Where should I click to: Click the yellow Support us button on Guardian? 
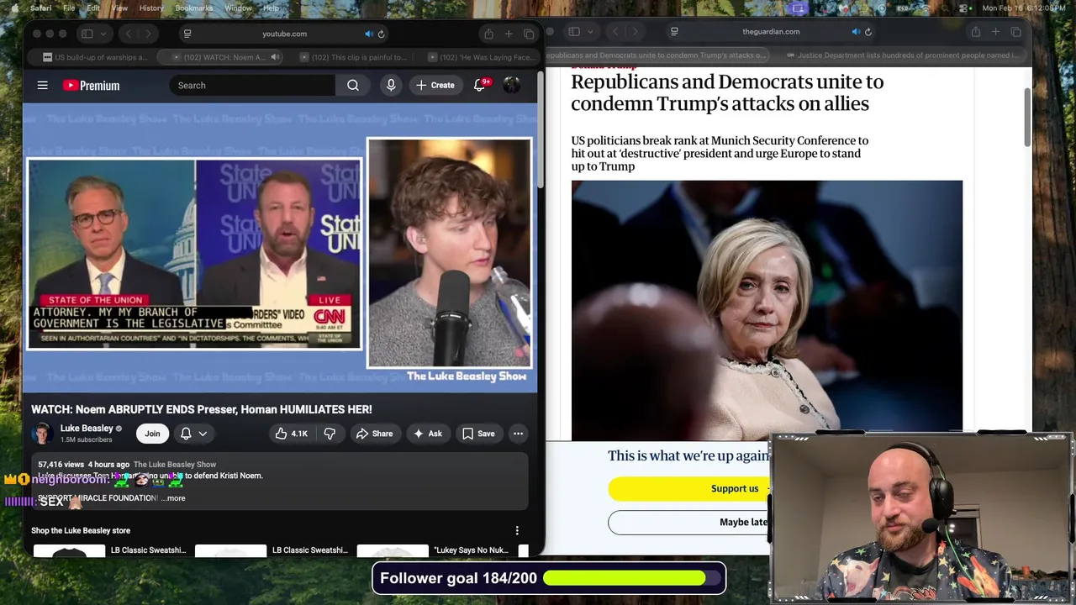pos(690,488)
